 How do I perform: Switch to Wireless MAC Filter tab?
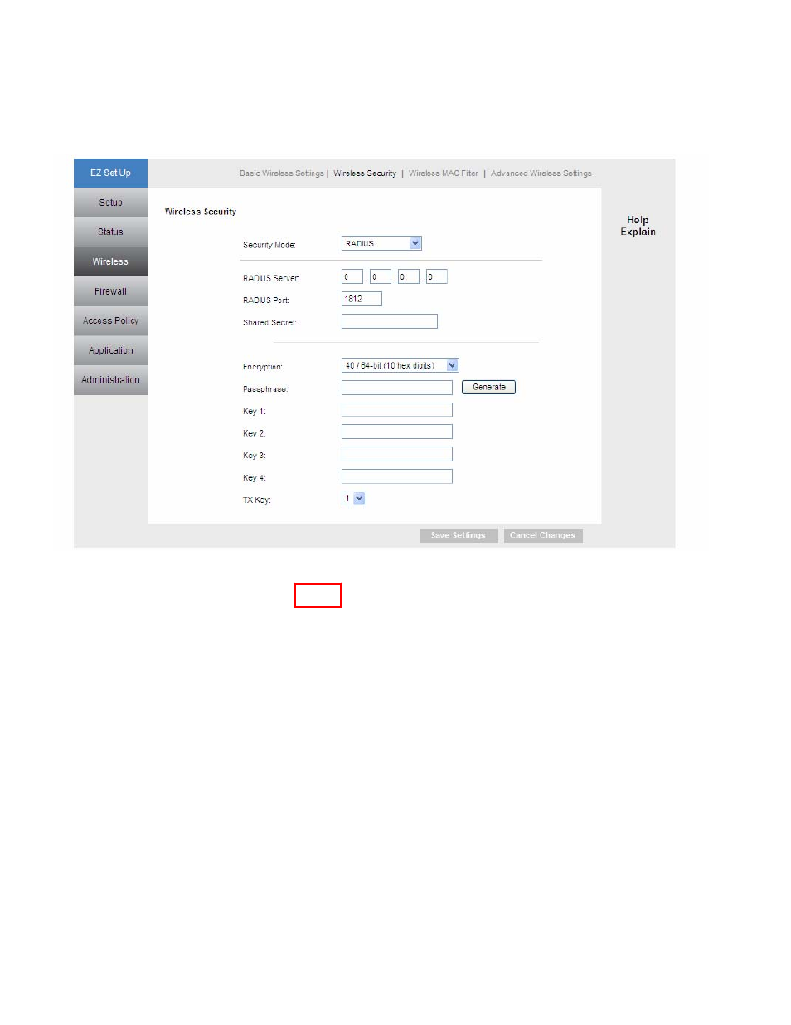pyautogui.click(x=443, y=173)
